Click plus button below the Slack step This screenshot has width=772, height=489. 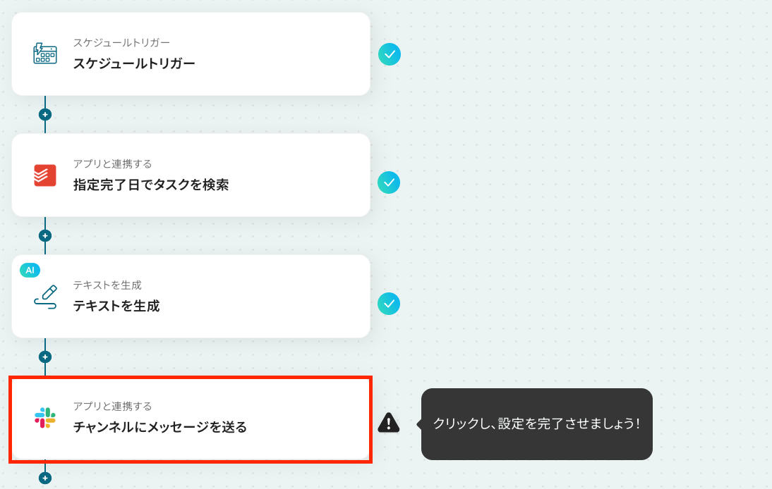[44, 478]
